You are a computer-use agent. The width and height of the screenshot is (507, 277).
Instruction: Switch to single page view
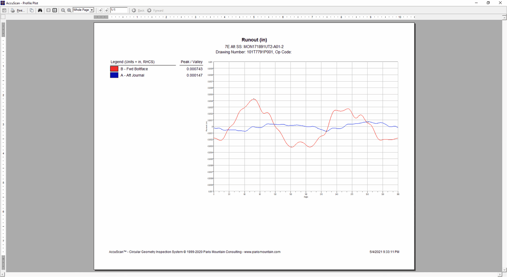tap(49, 11)
